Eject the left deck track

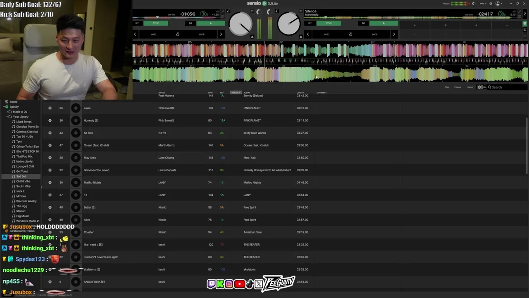[x=252, y=37]
